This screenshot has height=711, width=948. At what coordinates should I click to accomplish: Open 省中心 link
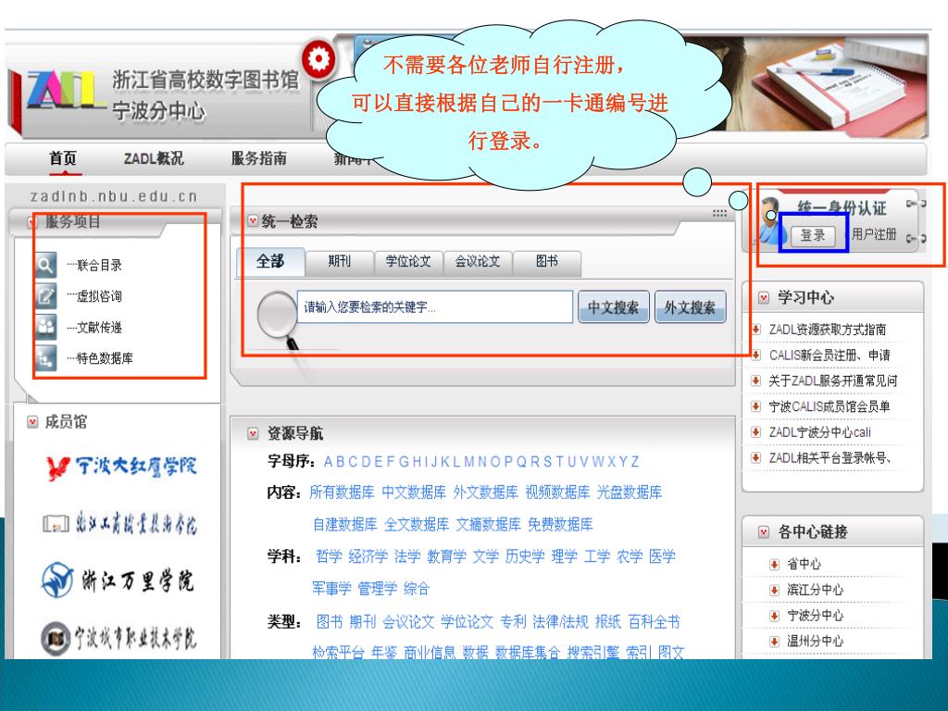click(804, 564)
